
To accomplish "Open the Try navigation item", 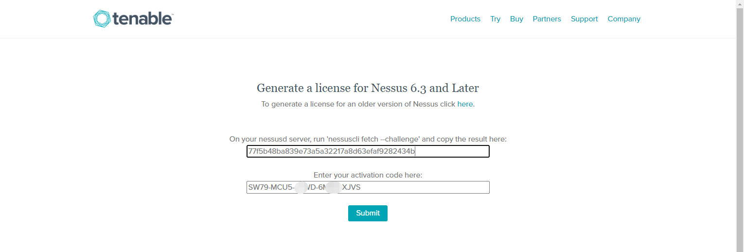I will pos(495,19).
